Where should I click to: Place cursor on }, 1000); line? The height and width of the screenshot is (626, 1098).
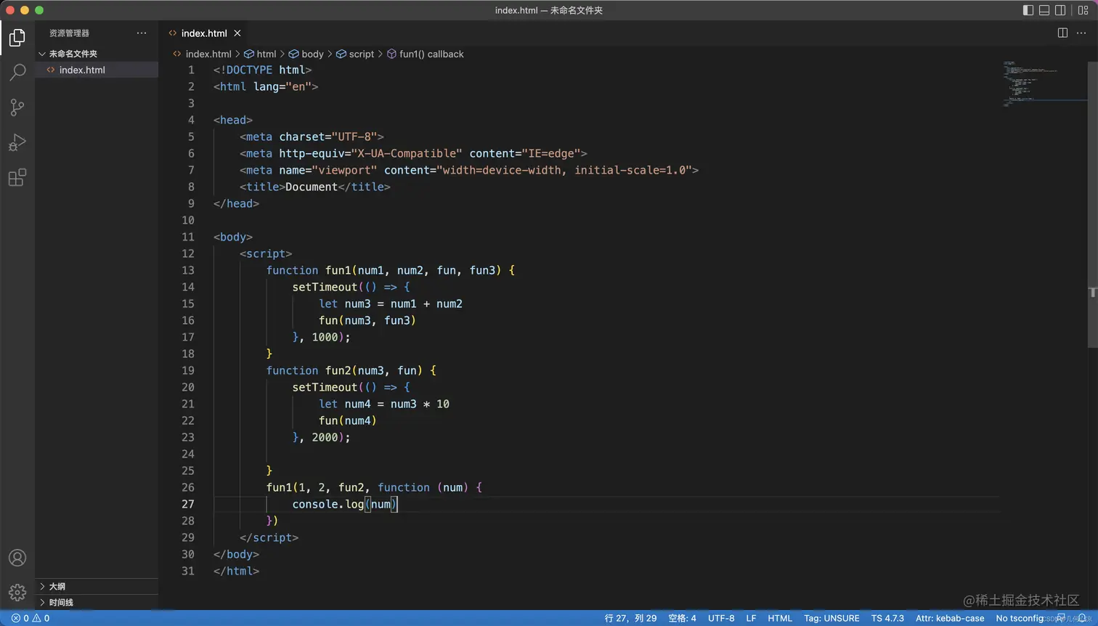point(322,337)
